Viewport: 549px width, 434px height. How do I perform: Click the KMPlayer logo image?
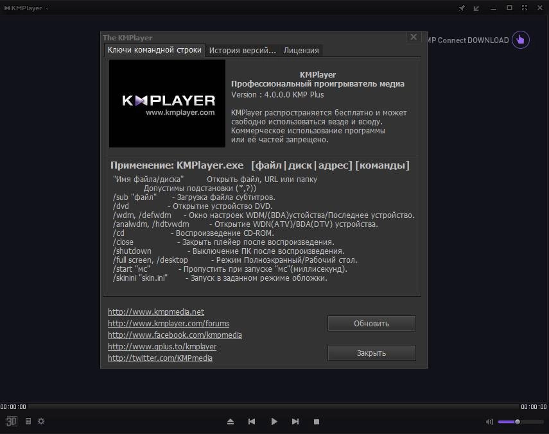click(167, 103)
